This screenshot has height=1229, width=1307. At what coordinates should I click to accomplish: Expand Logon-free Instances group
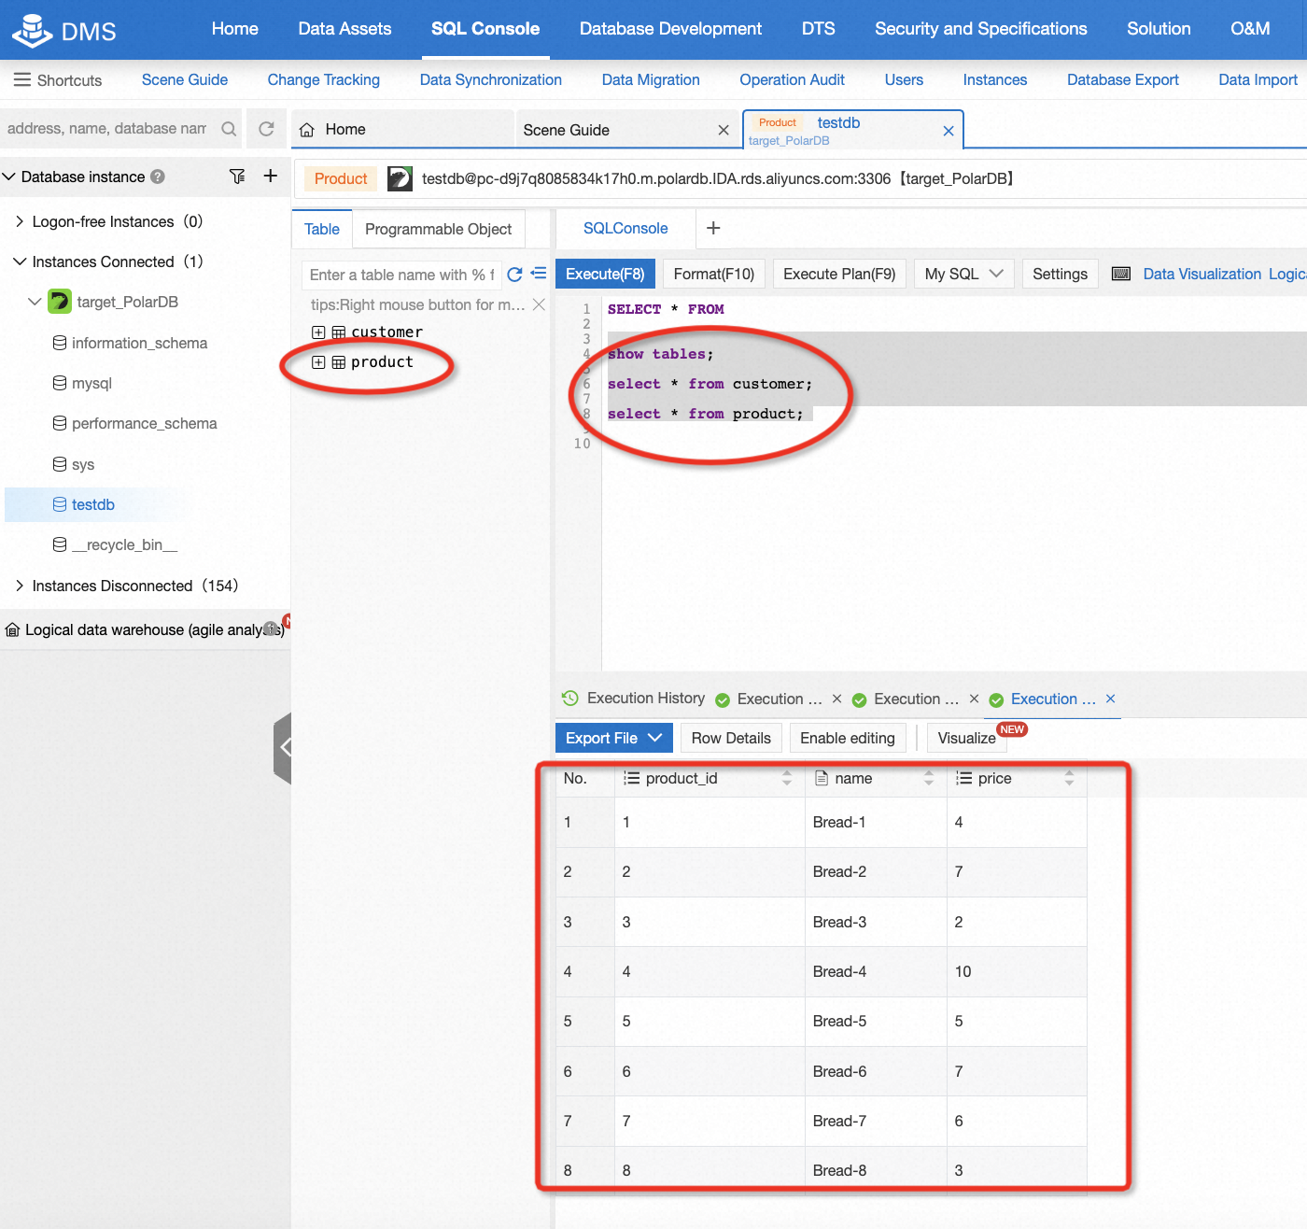(x=20, y=221)
